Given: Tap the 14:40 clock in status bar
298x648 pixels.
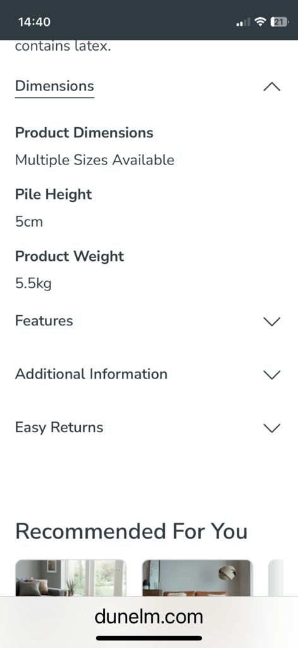Looking at the screenshot, I should pyautogui.click(x=34, y=22).
